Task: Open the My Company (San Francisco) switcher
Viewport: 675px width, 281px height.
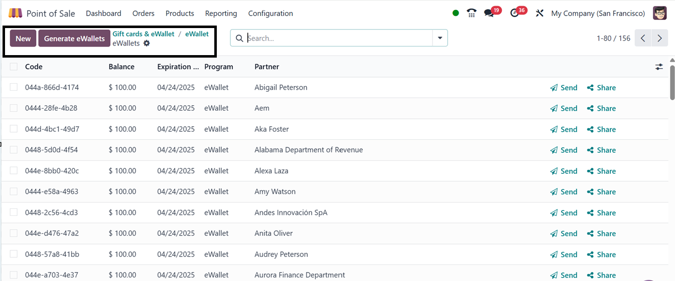Action: [598, 14]
